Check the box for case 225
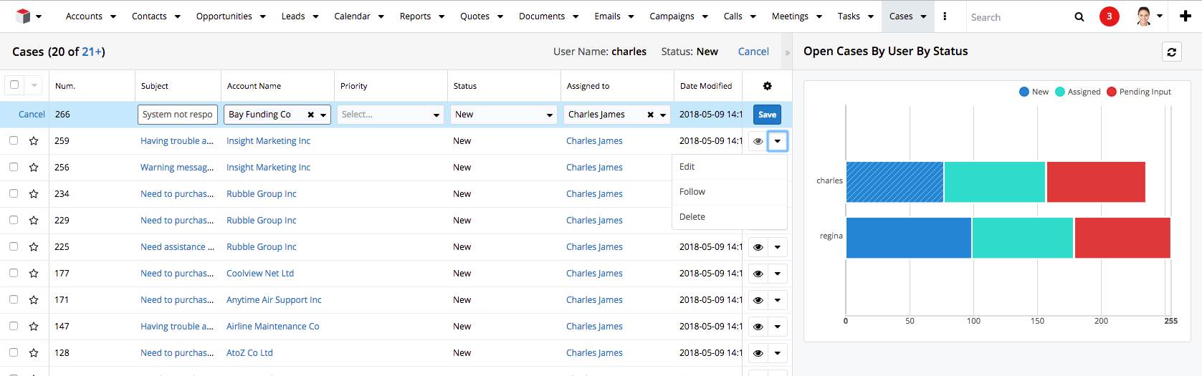The height and width of the screenshot is (376, 1202). (14, 246)
